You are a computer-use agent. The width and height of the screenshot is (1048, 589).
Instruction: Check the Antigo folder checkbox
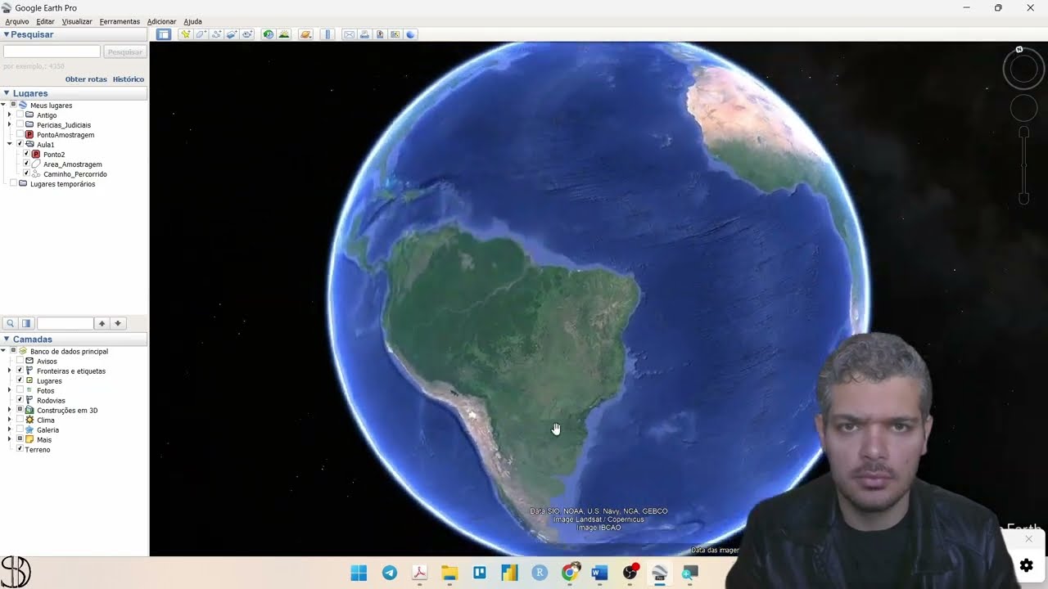click(x=20, y=115)
